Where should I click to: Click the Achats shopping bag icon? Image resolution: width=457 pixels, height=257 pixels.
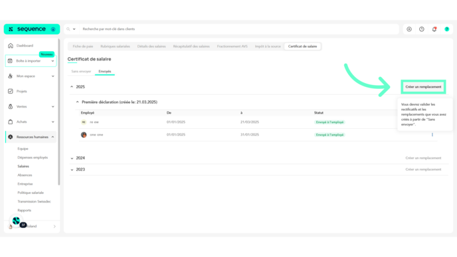click(x=11, y=122)
